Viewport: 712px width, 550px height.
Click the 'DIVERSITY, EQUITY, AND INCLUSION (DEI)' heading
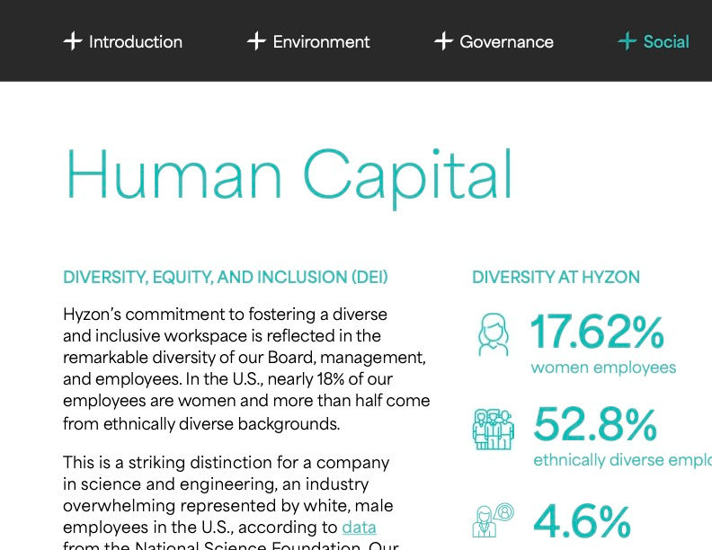(226, 278)
